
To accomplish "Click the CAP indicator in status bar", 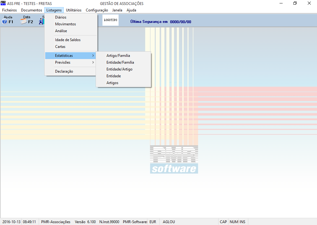I will pos(223,222).
